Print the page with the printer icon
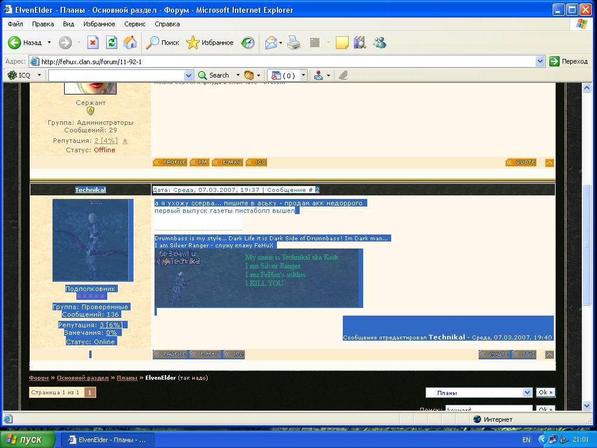The width and height of the screenshot is (597, 448). tap(294, 43)
